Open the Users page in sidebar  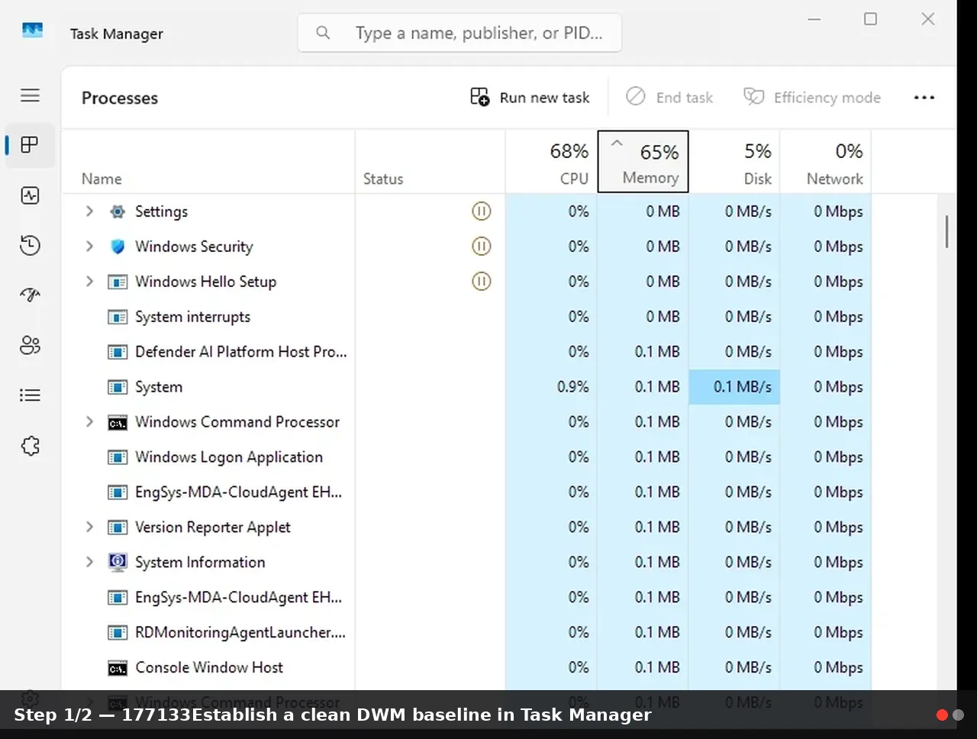point(31,345)
